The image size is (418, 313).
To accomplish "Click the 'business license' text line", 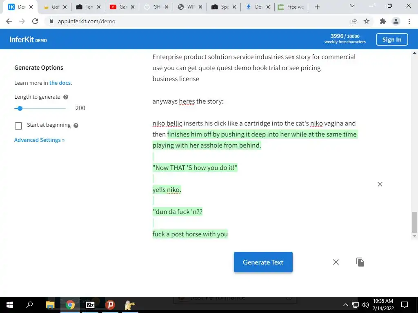I will pyautogui.click(x=176, y=79).
